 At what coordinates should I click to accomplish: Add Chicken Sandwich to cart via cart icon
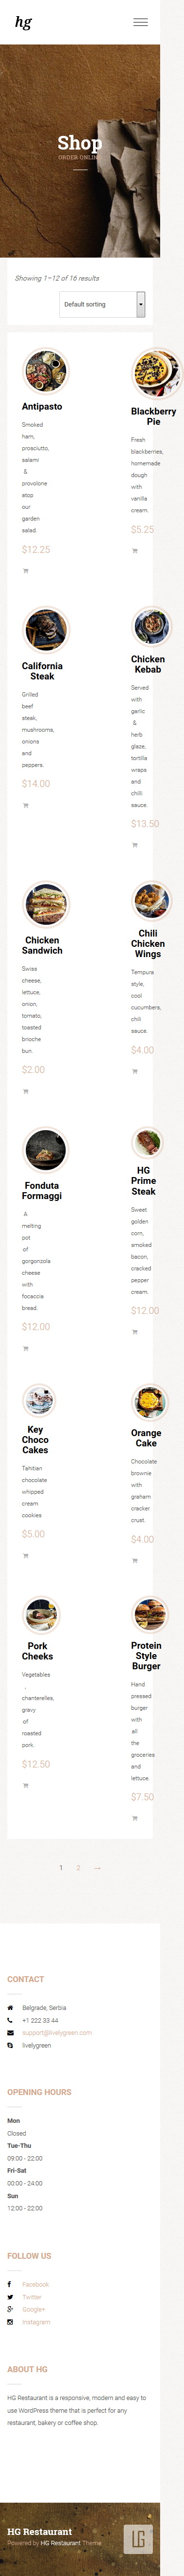pyautogui.click(x=25, y=1091)
